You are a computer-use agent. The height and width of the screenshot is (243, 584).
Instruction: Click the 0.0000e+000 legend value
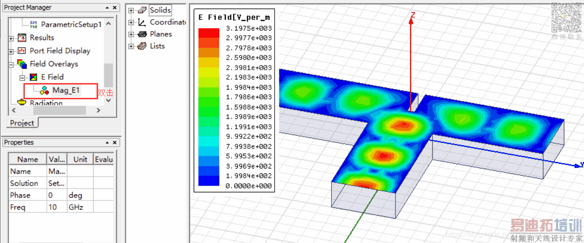(x=248, y=186)
